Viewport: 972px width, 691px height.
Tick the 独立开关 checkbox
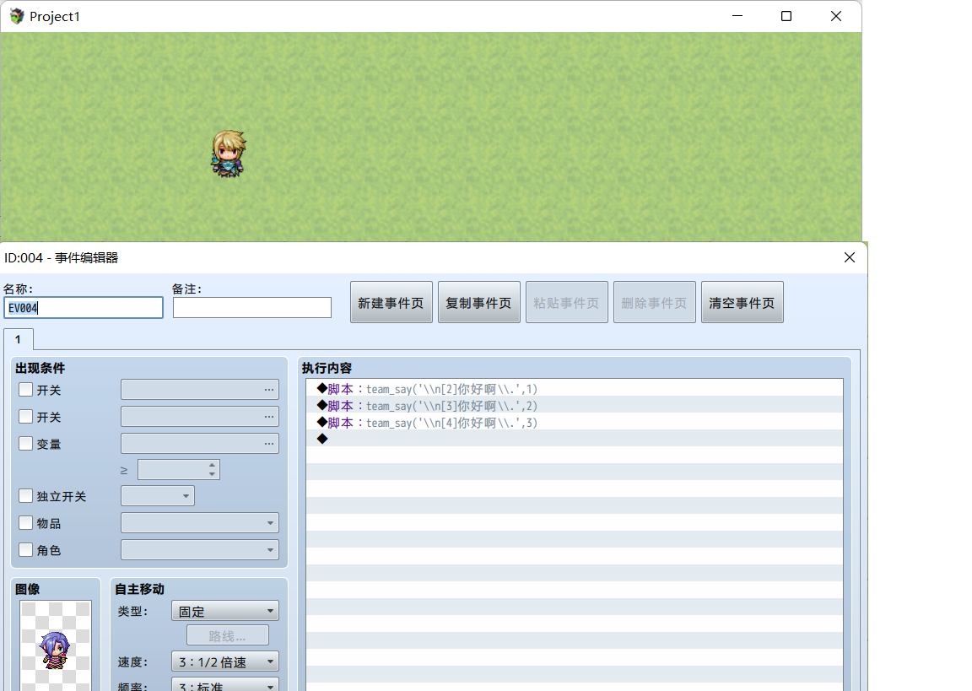(x=25, y=496)
